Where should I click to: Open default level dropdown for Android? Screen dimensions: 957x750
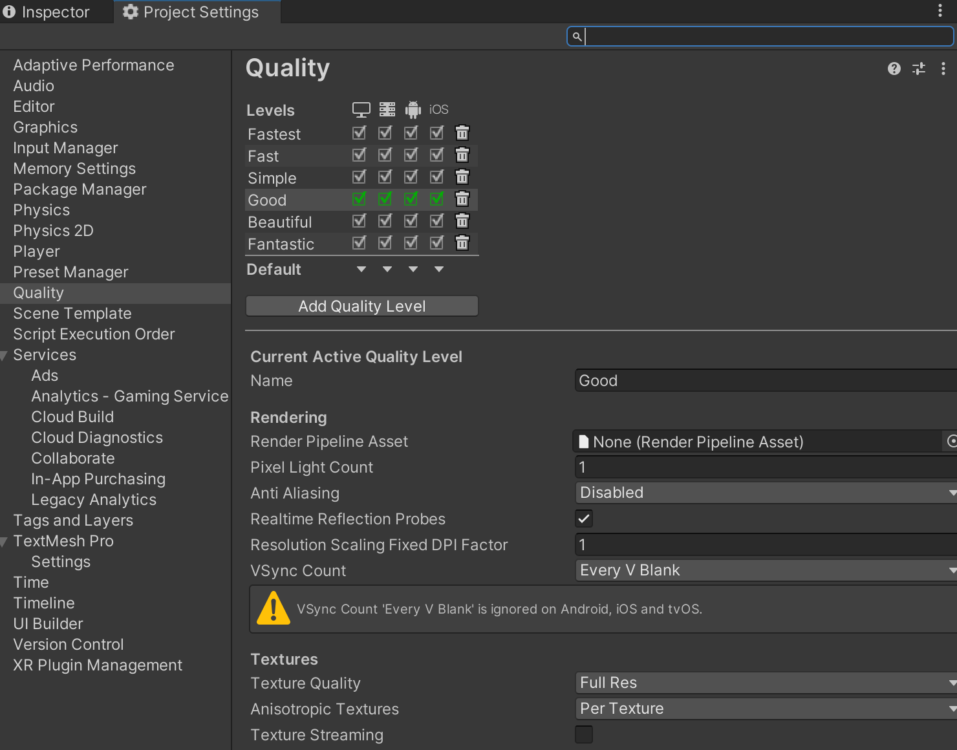(413, 269)
